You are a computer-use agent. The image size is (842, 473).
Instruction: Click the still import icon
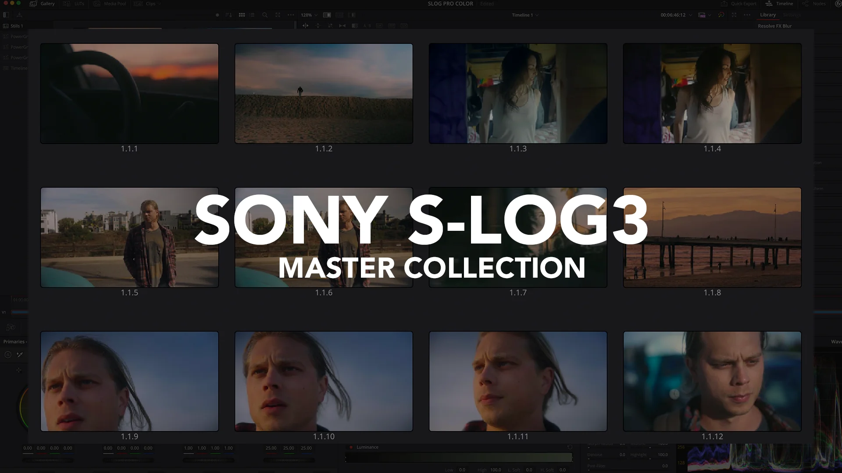tap(19, 15)
